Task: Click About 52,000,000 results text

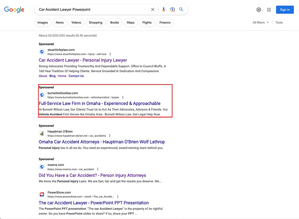Action: tap(68, 35)
